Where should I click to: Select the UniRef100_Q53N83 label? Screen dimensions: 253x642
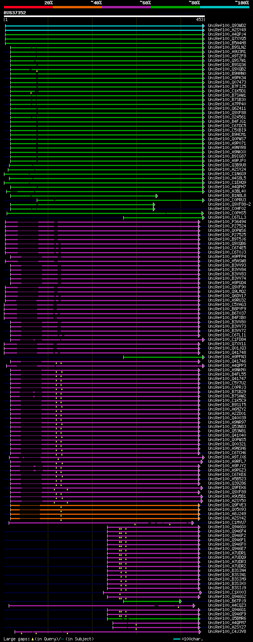coord(227,427)
